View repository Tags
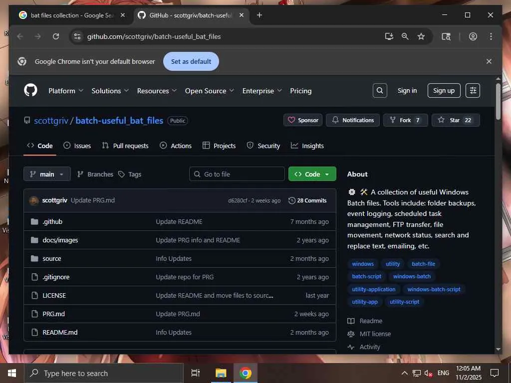Viewport: 511px width, 383px height. 130,174
